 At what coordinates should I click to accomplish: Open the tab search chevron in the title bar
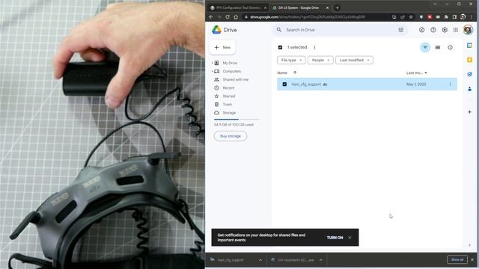click(435, 4)
